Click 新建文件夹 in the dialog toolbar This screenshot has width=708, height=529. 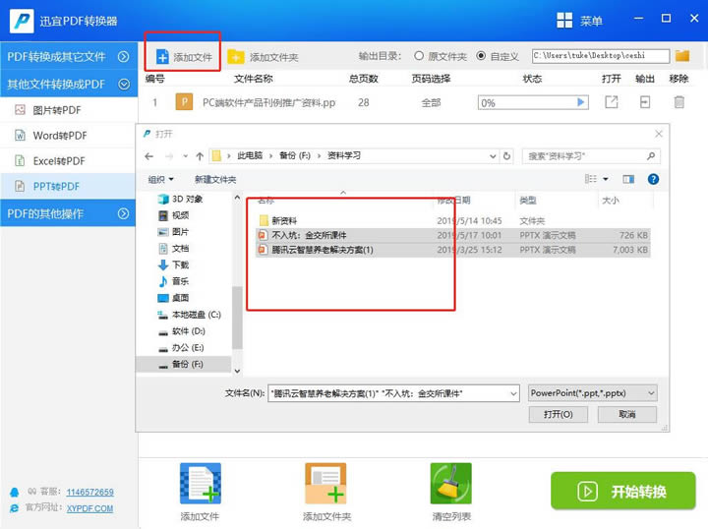pyautogui.click(x=215, y=179)
